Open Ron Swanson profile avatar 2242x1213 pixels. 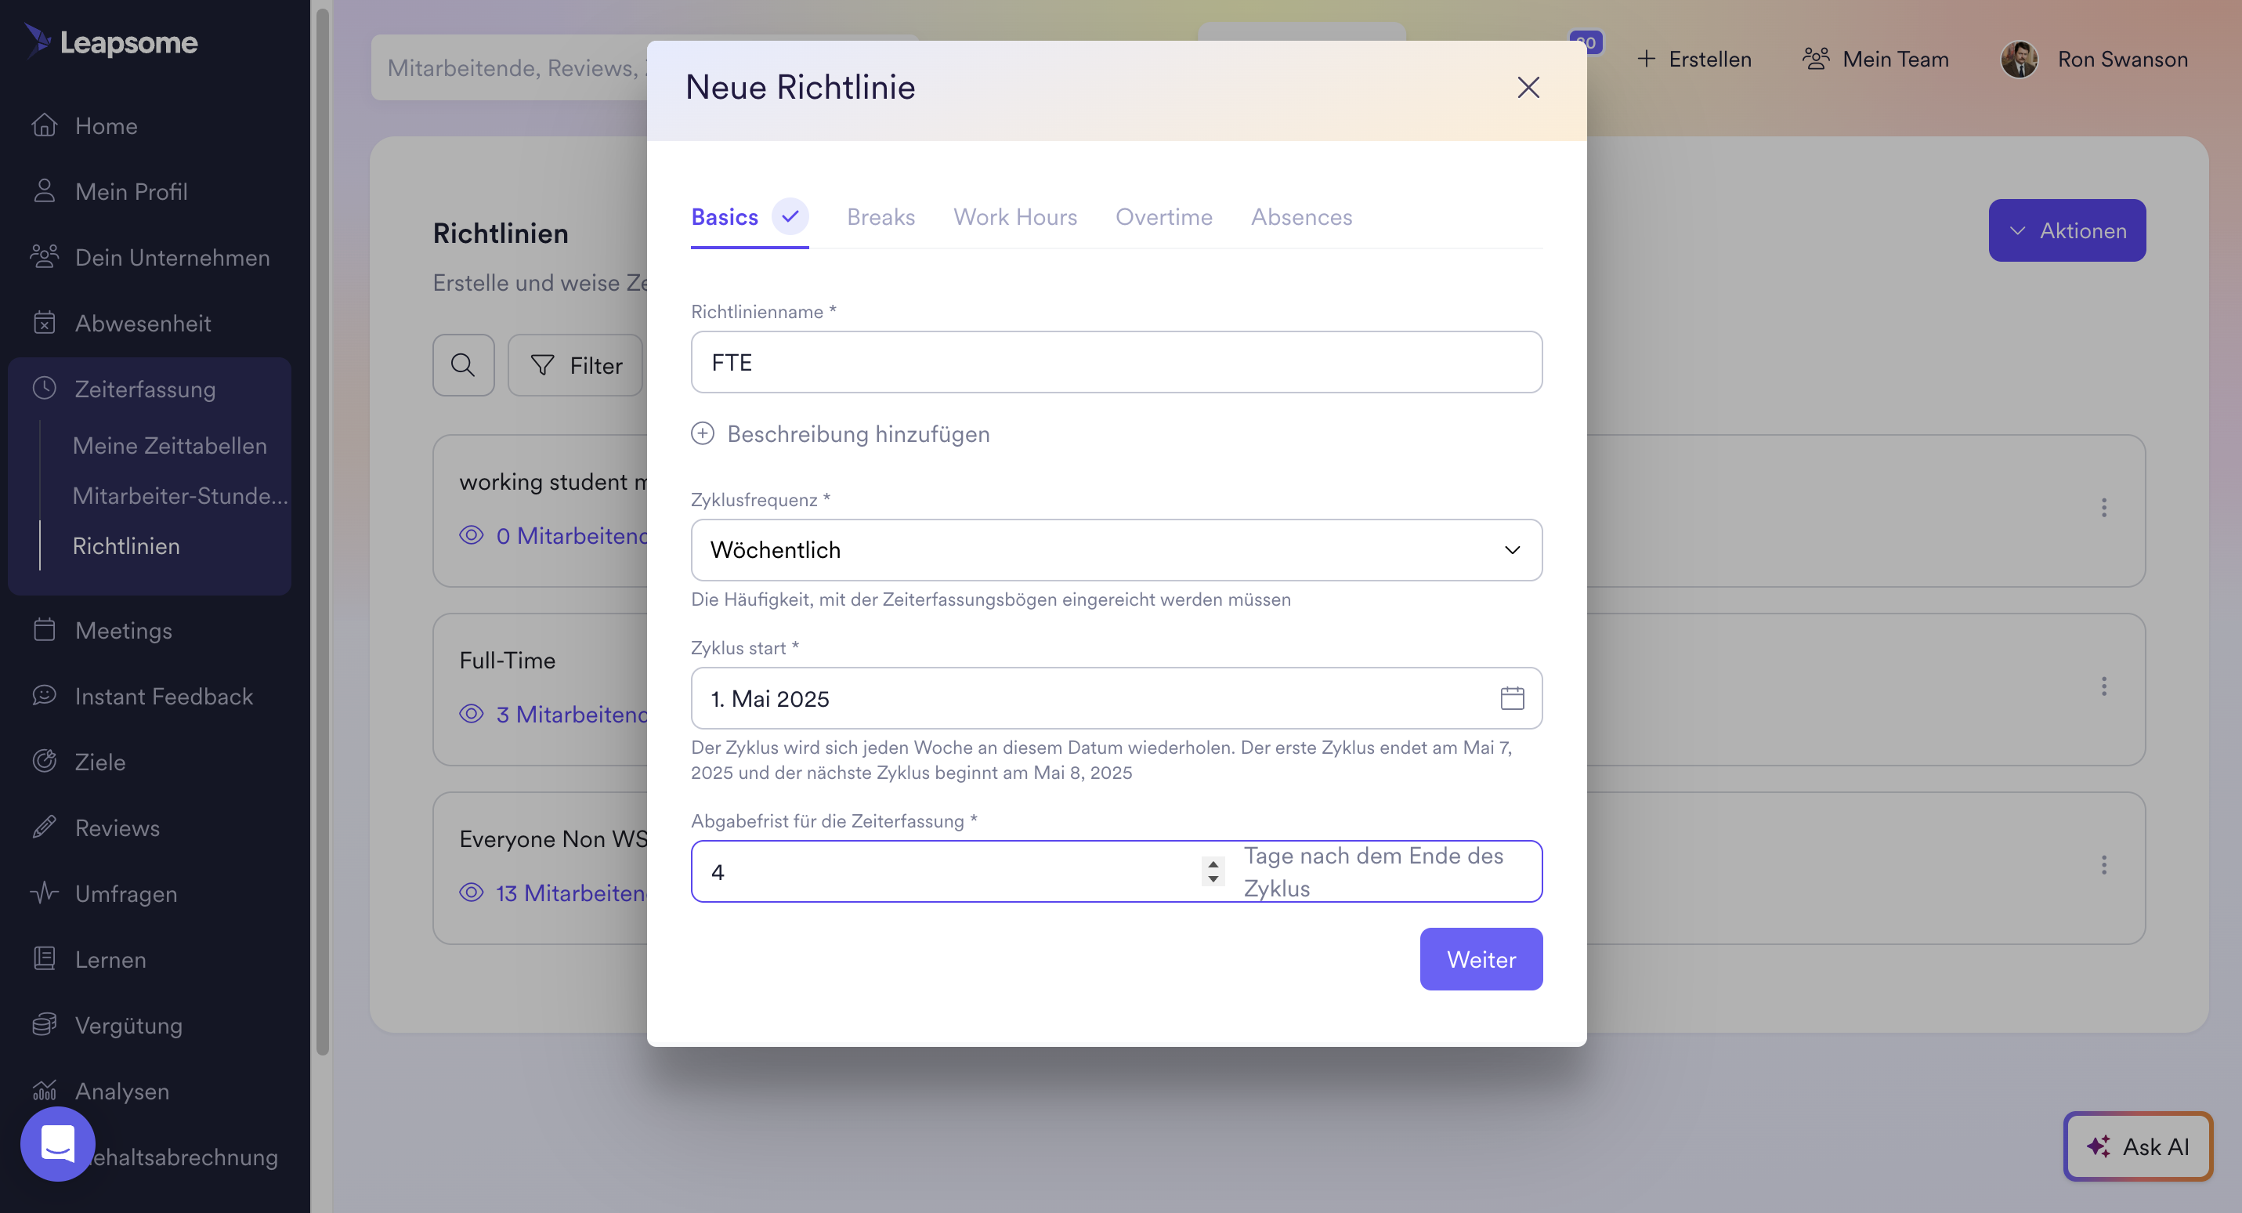(2020, 60)
